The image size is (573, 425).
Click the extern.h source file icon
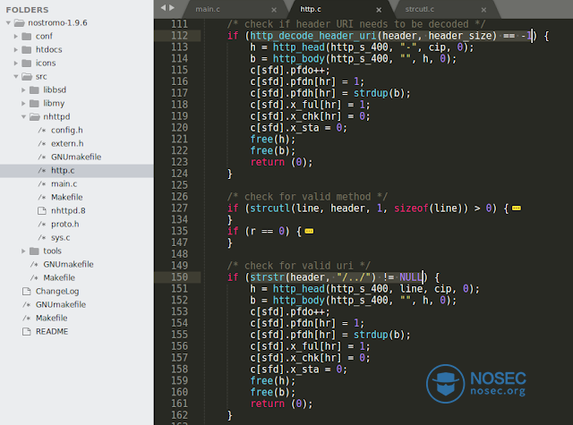tap(42, 144)
